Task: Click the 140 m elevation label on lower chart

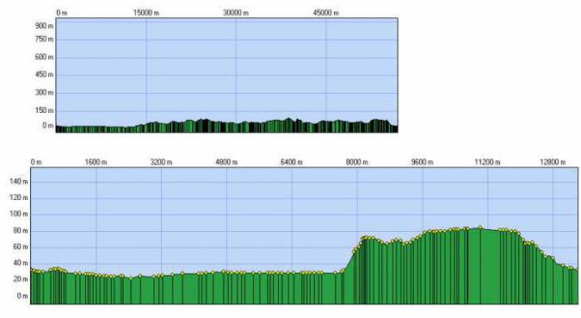Action: click(x=19, y=182)
